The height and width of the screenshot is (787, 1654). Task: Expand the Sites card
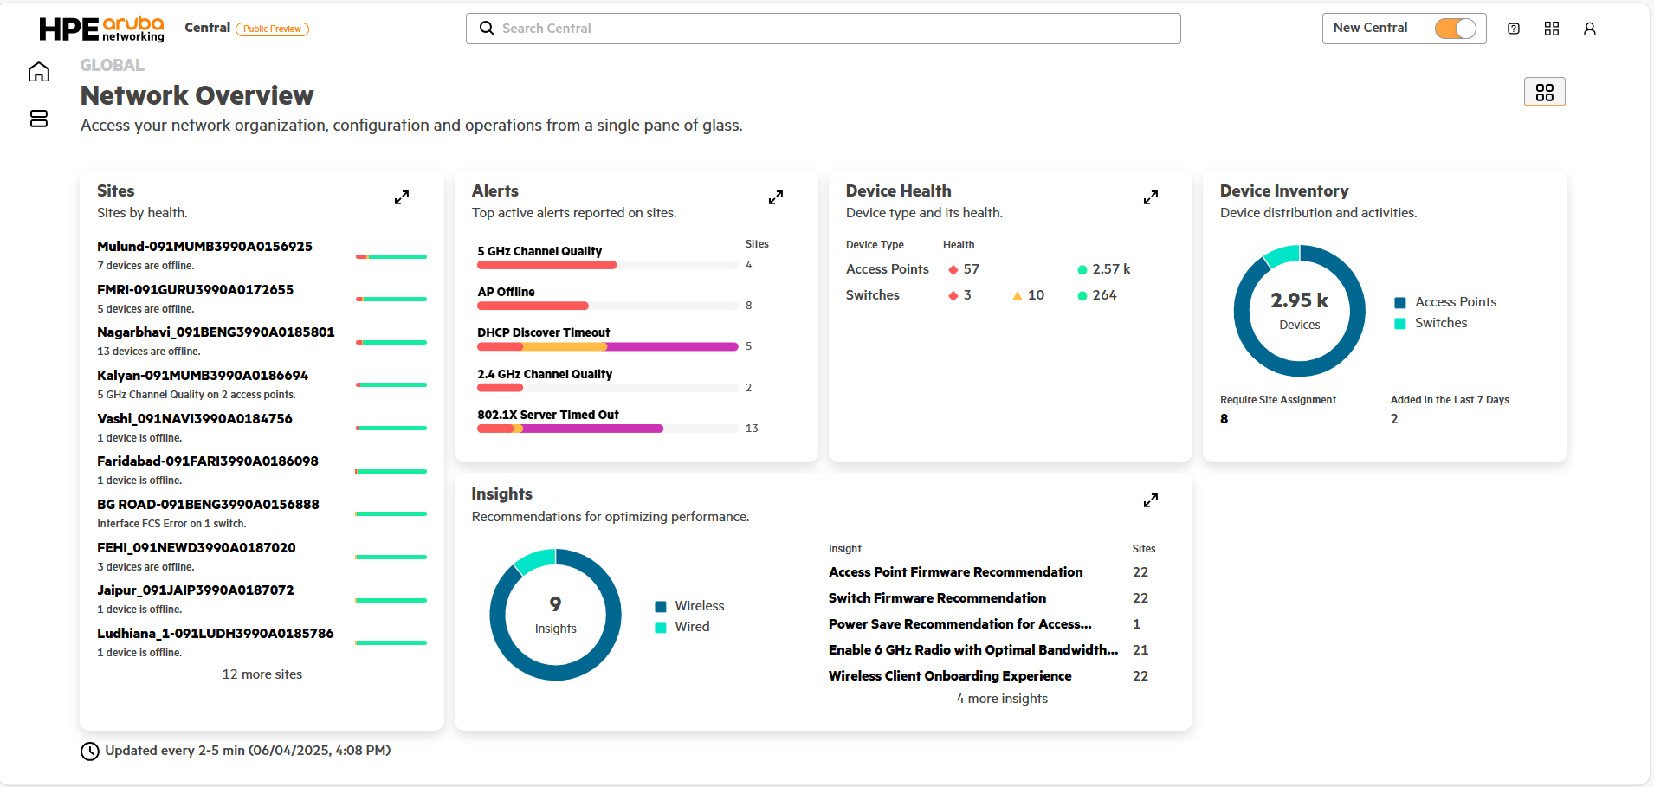coord(401,197)
